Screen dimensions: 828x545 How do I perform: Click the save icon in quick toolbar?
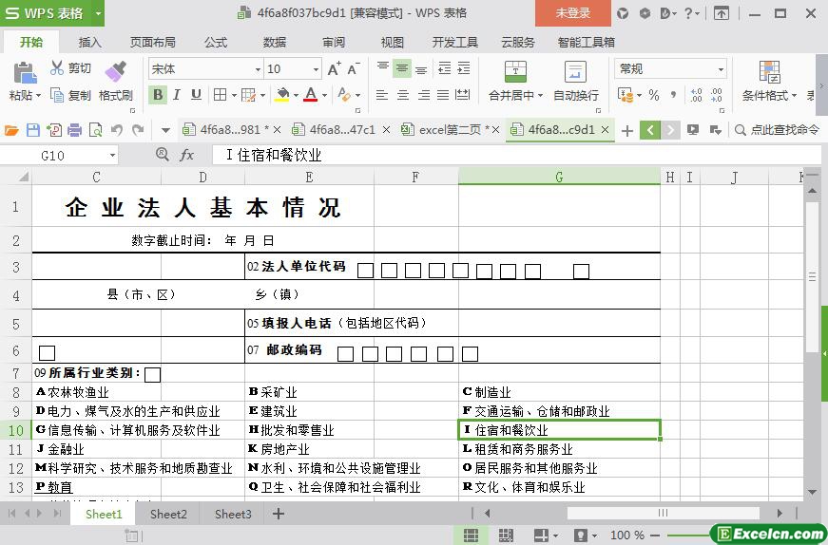(33, 130)
